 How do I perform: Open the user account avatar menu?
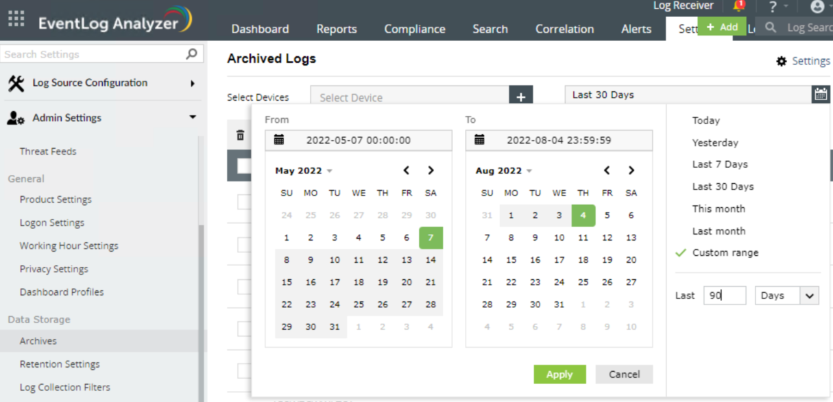pos(817,7)
